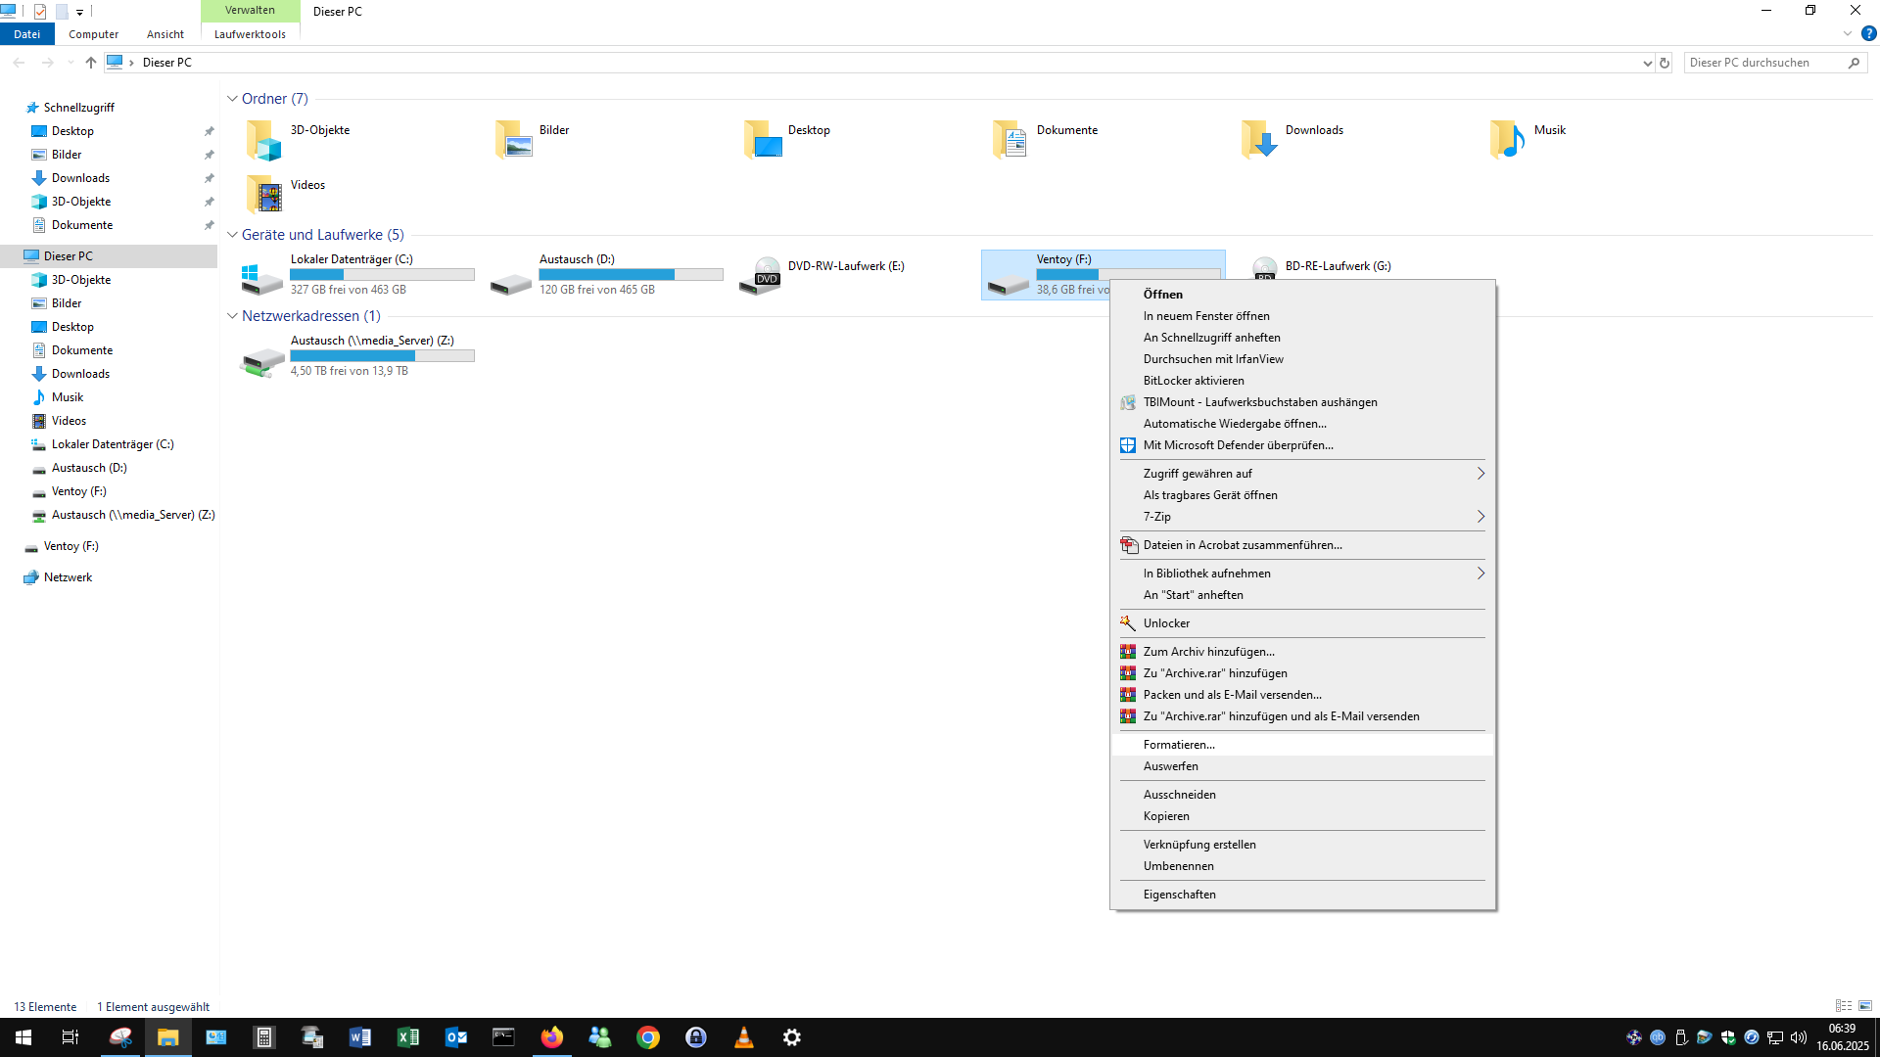The image size is (1880, 1057).
Task: Open the Ansicht ribbon tab
Action: click(164, 34)
